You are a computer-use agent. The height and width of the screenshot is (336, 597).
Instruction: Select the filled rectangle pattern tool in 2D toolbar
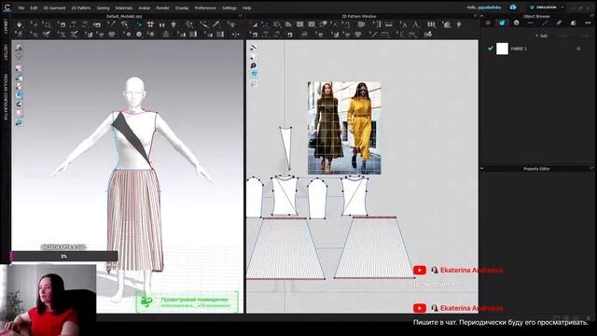(300, 25)
